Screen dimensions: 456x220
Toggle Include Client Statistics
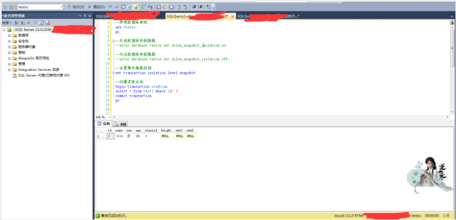pyautogui.click(x=150, y=7)
